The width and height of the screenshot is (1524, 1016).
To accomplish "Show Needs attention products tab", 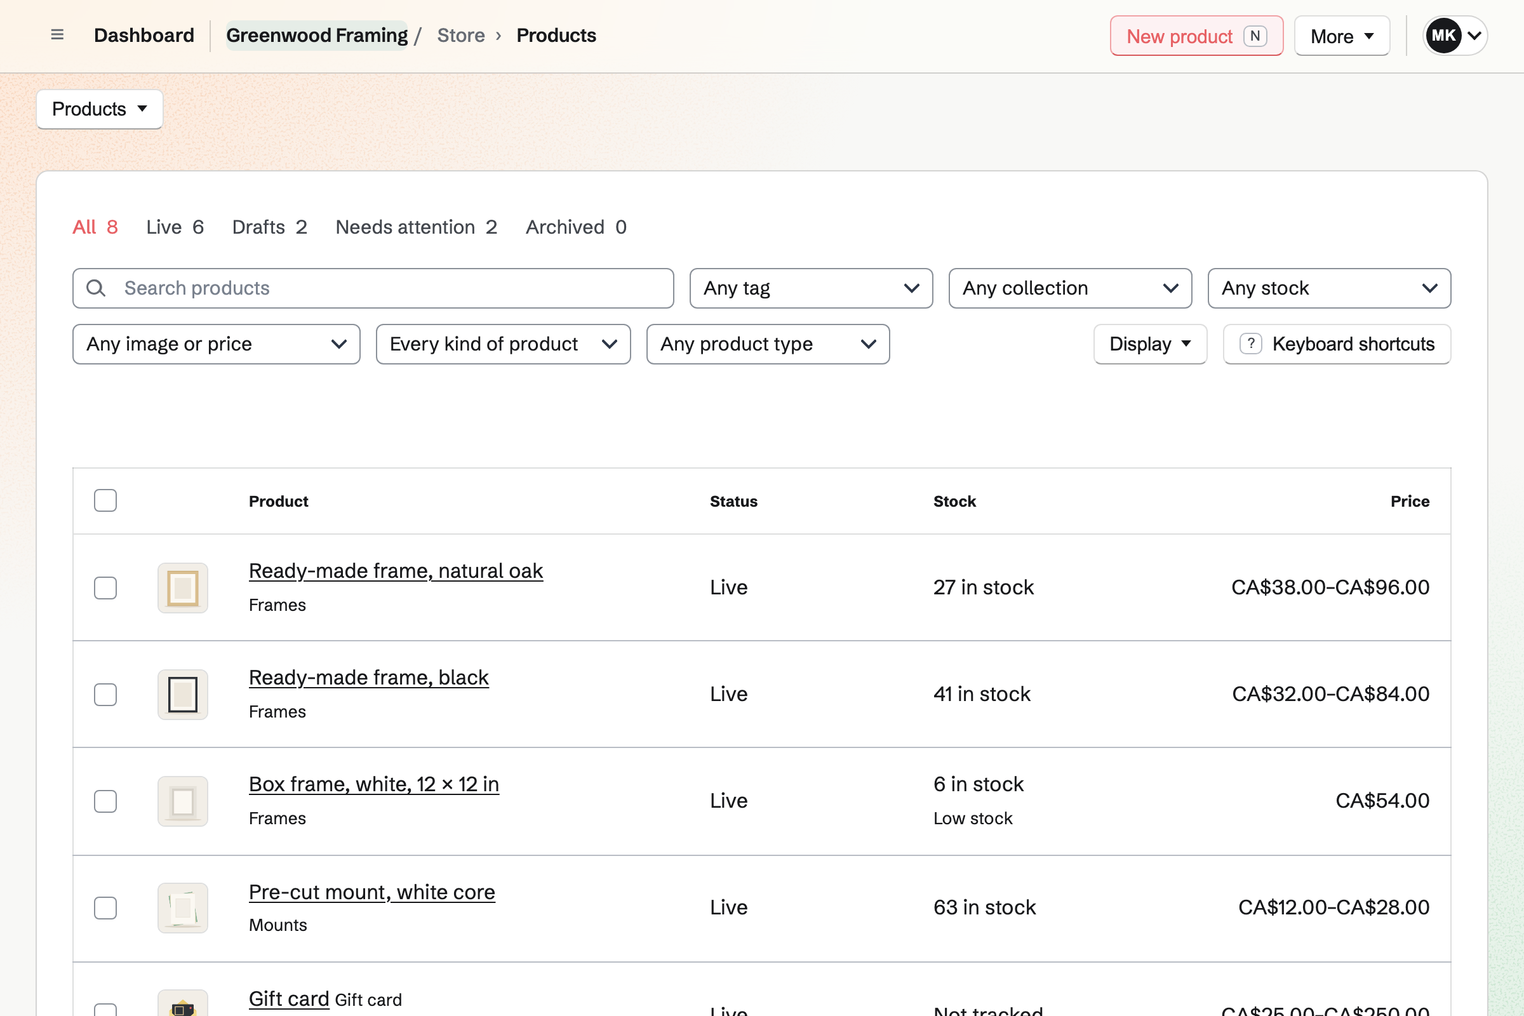I will pos(417,227).
